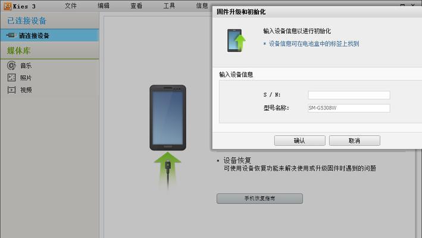Open the 文件 menu

pos(71,5)
